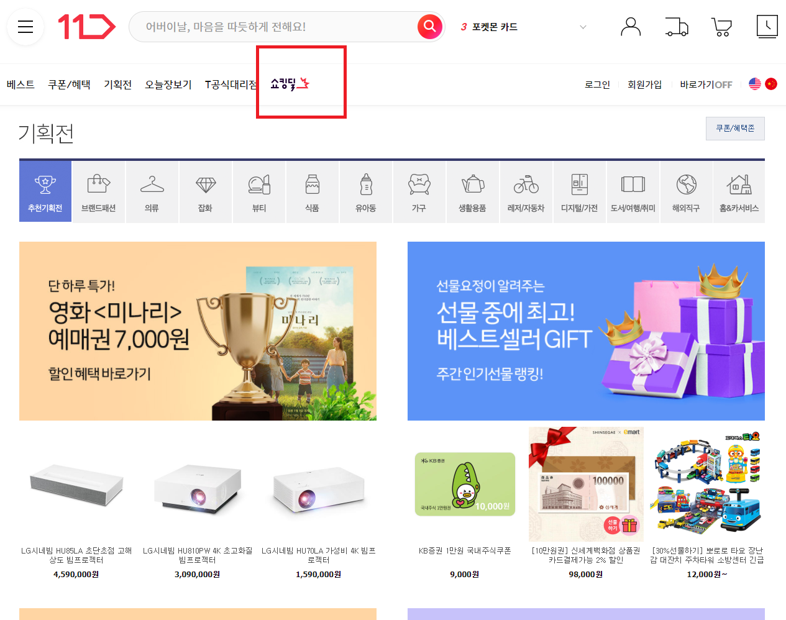Select the 해외직구 globe category
This screenshot has width=786, height=620.
(x=687, y=192)
